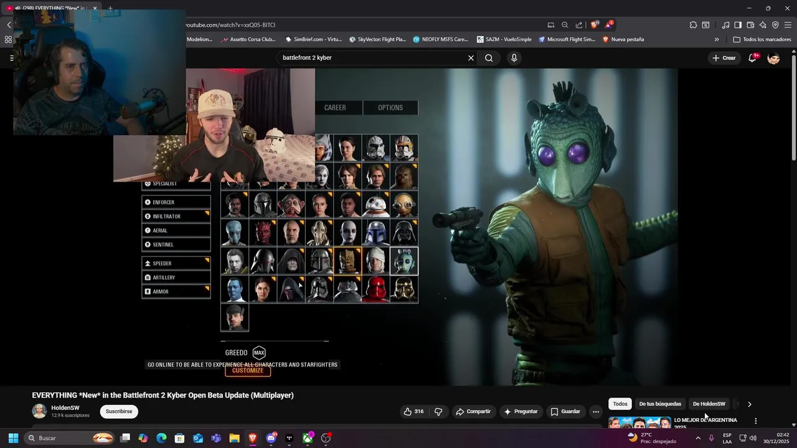Open Microsoft Edge from the taskbar
This screenshot has height=448, width=797.
(161, 438)
